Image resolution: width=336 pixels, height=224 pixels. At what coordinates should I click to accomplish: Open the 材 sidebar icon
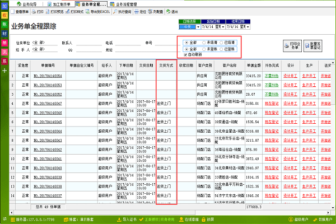pyautogui.click(x=4, y=34)
